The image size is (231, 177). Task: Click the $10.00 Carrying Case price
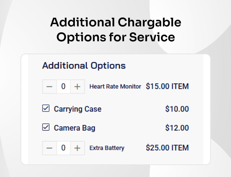(x=177, y=109)
